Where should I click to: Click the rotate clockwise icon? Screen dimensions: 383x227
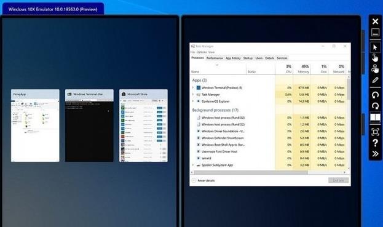[375, 106]
